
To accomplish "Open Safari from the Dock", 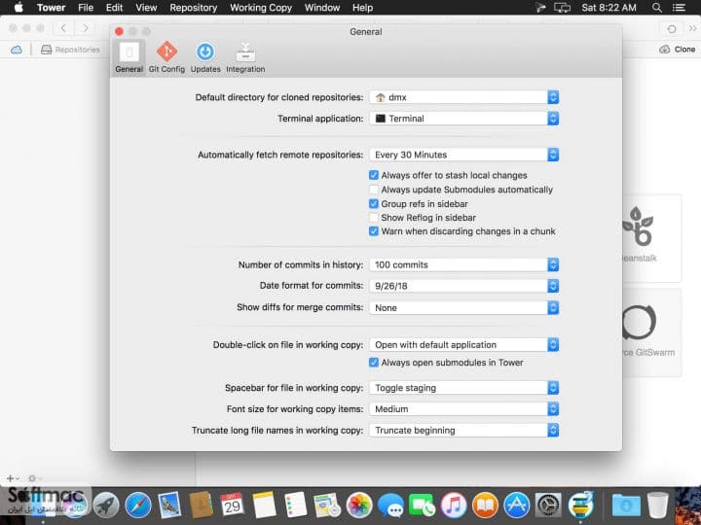I will 138,505.
